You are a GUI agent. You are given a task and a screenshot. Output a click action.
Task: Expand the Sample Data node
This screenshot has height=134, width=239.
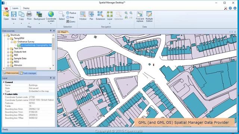click(8, 59)
